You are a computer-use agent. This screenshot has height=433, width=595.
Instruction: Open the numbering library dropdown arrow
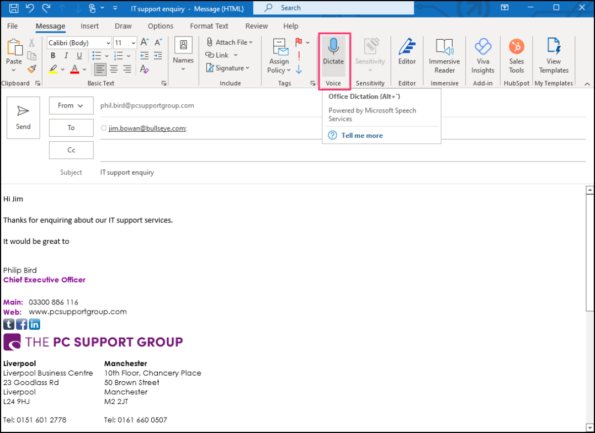129,56
